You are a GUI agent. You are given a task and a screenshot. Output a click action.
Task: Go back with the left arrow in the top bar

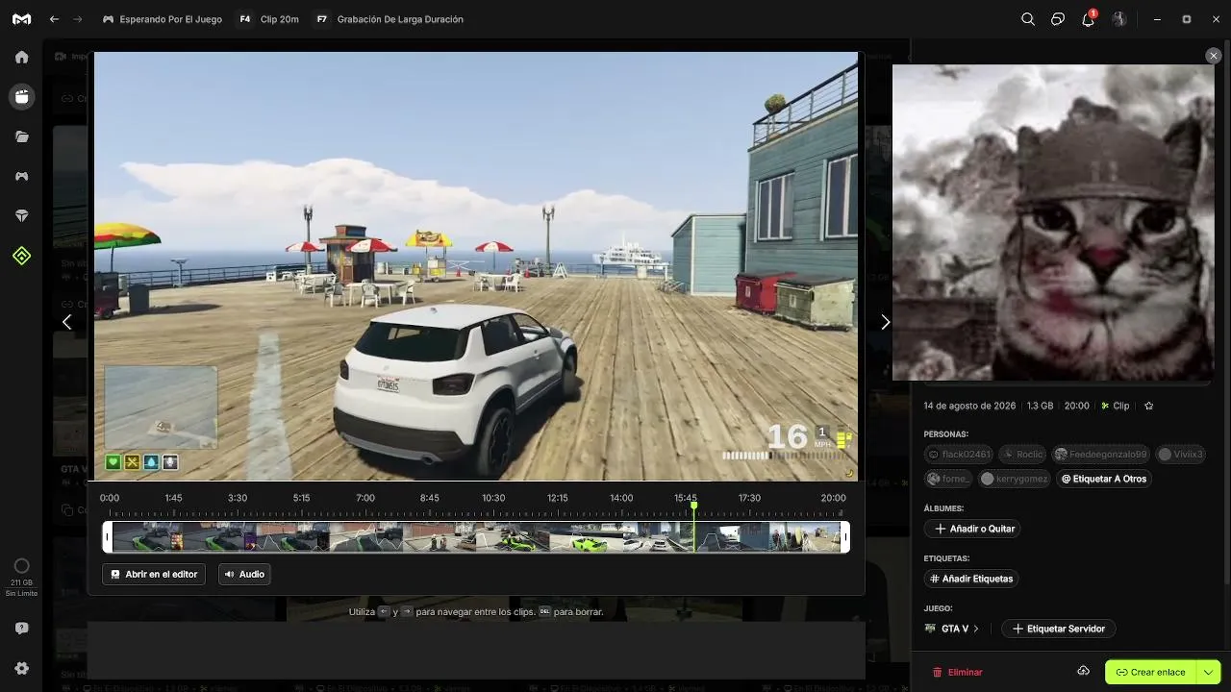point(54,19)
